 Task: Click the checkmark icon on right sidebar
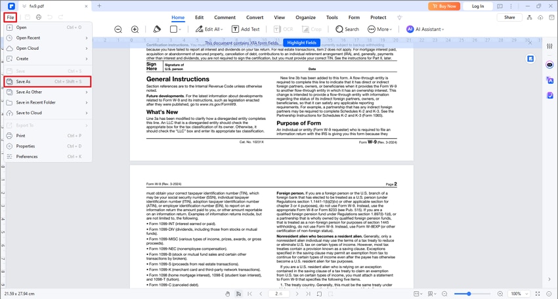point(550,95)
